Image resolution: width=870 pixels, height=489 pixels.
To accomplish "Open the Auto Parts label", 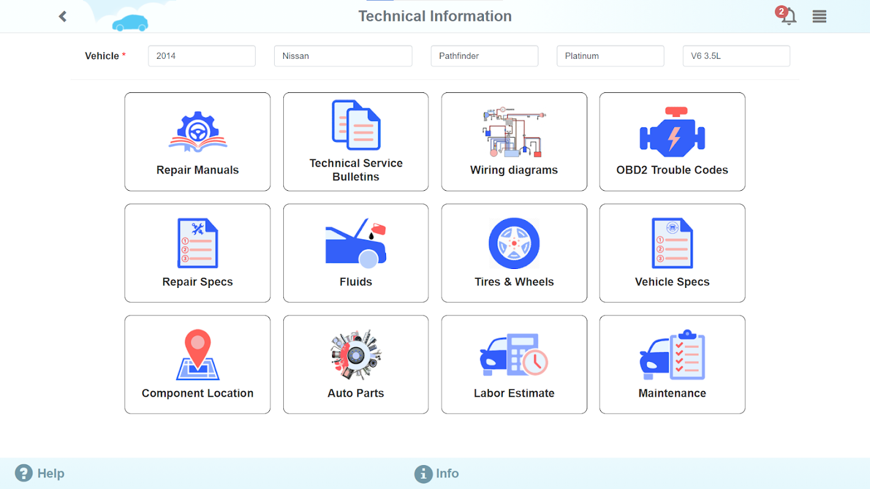I will pyautogui.click(x=356, y=393).
